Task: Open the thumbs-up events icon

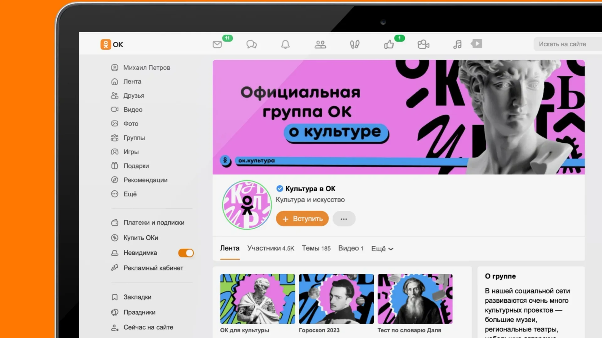Action: point(389,44)
